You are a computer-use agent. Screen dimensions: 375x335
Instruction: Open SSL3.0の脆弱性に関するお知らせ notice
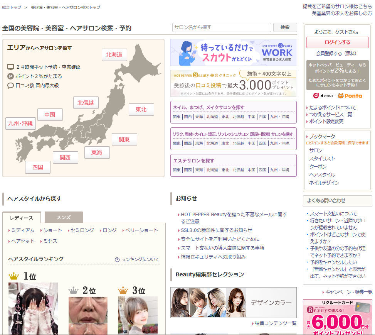pyautogui.click(x=217, y=230)
